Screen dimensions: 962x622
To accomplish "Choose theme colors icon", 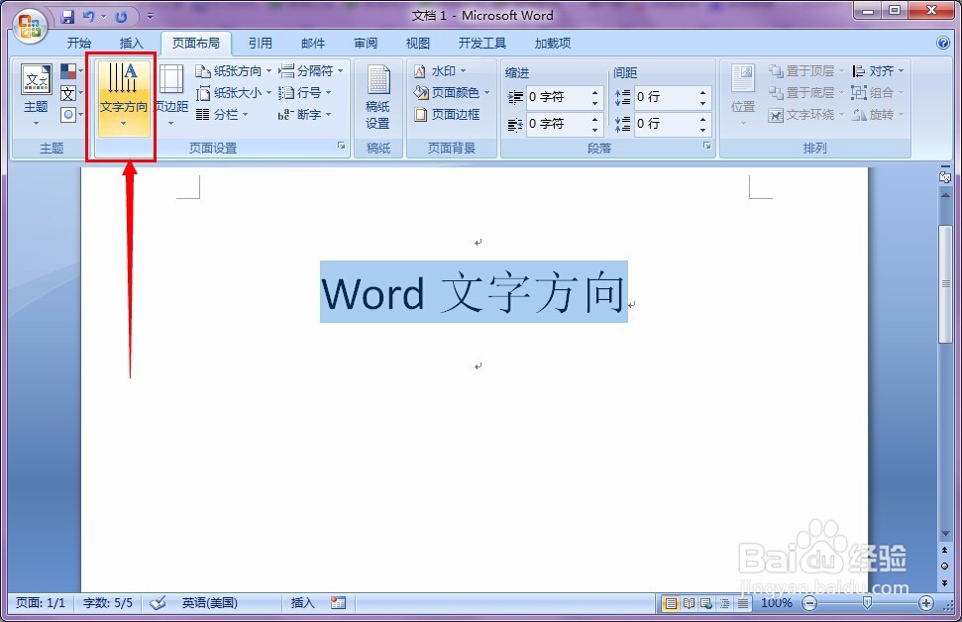I will point(71,71).
